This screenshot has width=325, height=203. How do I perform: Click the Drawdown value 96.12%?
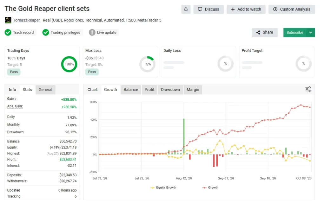(71, 132)
